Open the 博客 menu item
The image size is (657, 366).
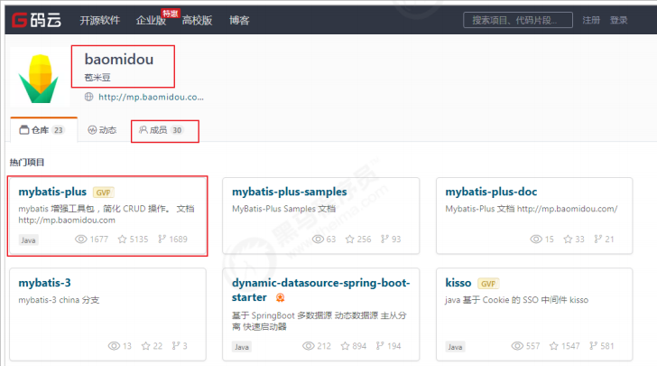(239, 20)
